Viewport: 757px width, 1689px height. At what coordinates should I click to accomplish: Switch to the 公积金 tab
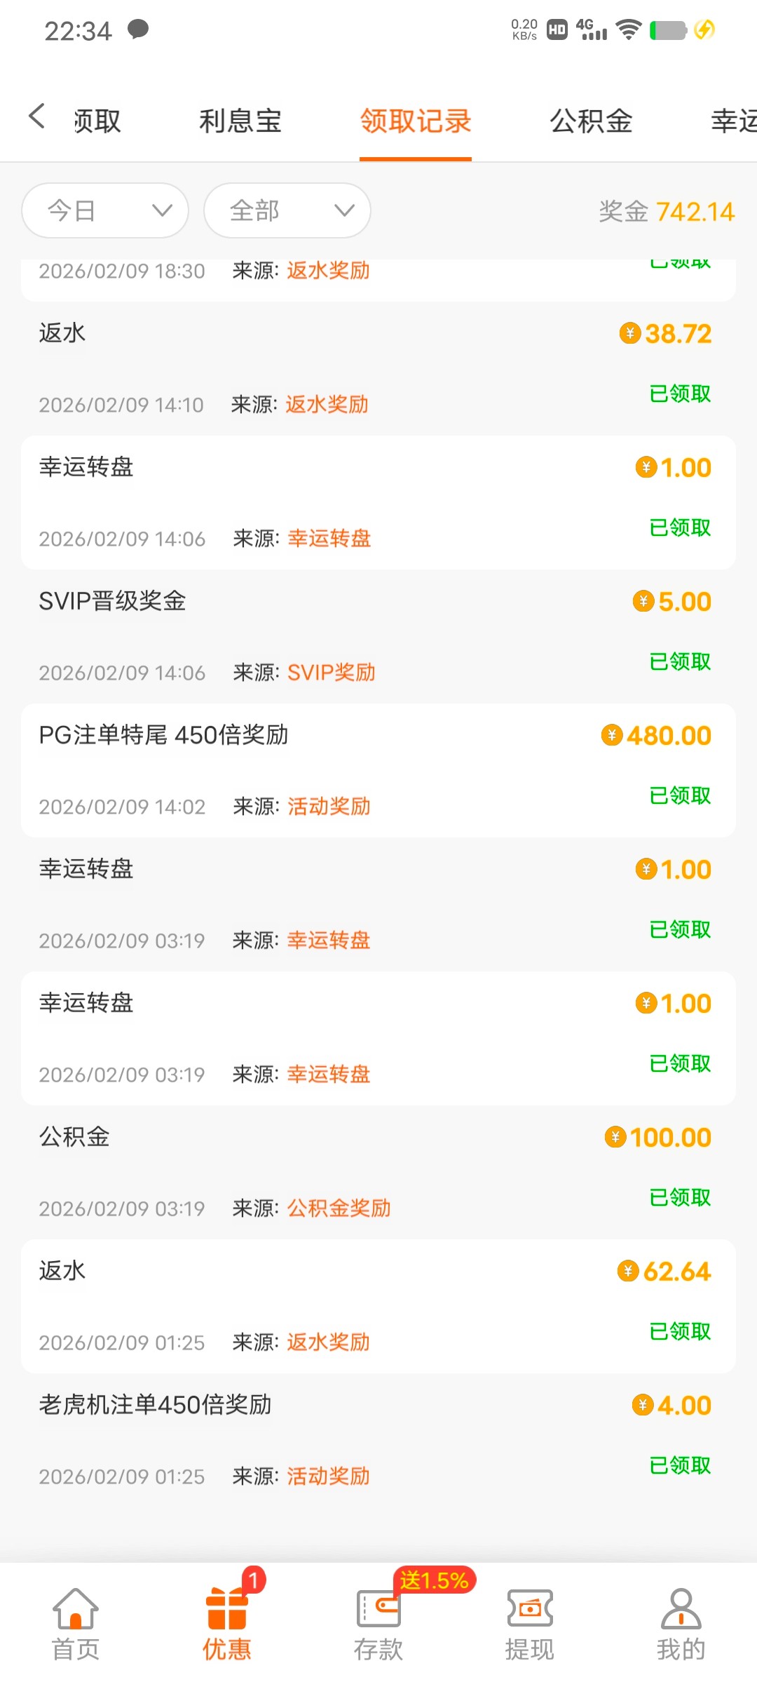click(x=591, y=121)
